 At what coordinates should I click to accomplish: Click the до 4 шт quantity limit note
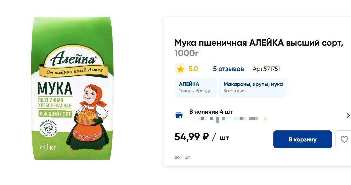coord(182,157)
